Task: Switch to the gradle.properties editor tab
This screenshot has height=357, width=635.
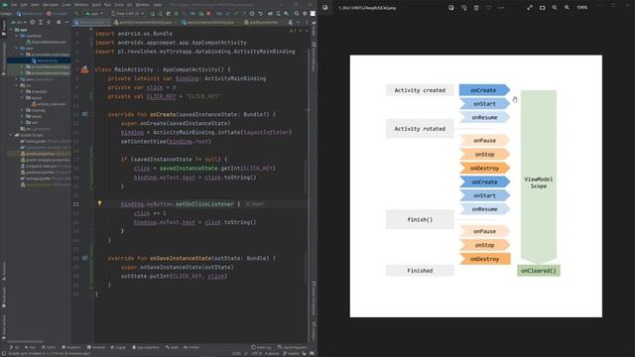Action: coord(264,22)
